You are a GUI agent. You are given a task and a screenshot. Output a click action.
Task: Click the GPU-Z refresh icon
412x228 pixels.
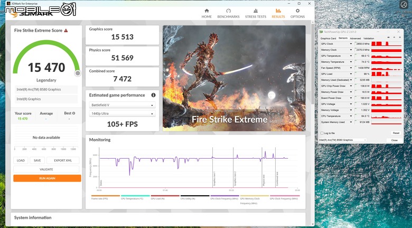394,38
